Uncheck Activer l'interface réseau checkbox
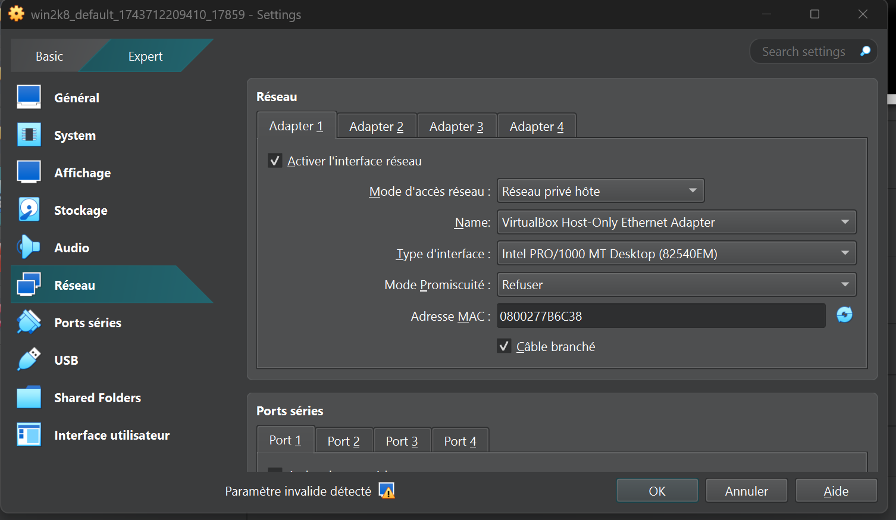The image size is (896, 520). (275, 161)
